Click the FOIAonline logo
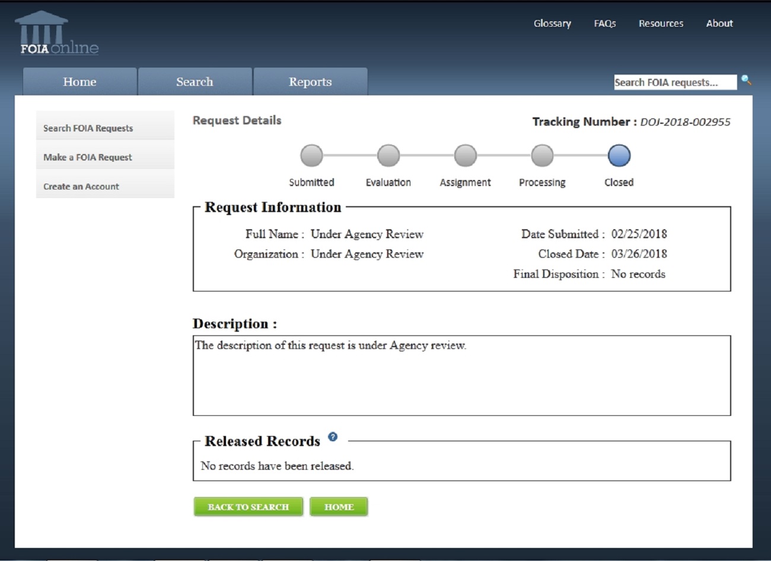 58,34
